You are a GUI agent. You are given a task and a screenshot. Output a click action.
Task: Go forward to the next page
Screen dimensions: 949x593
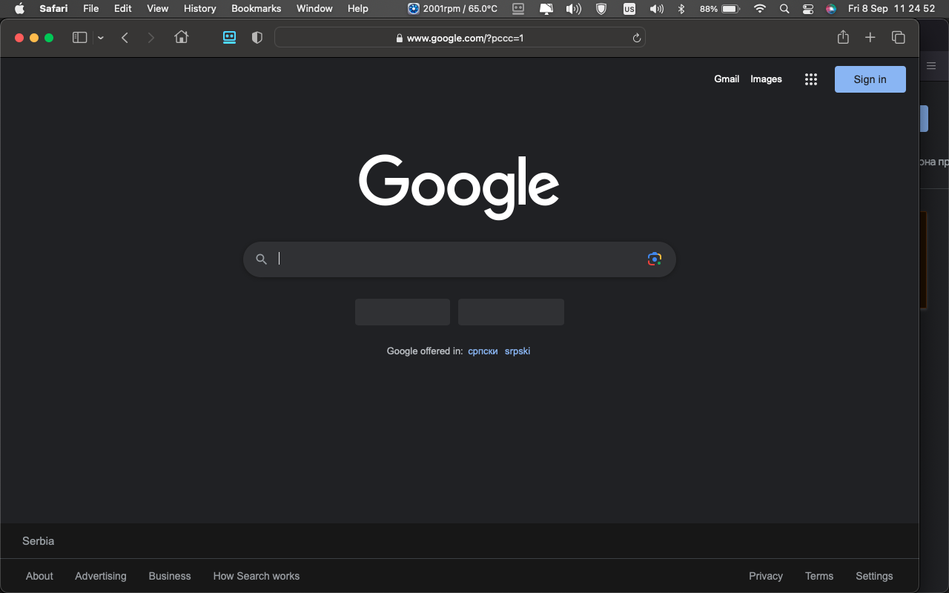coord(151,38)
